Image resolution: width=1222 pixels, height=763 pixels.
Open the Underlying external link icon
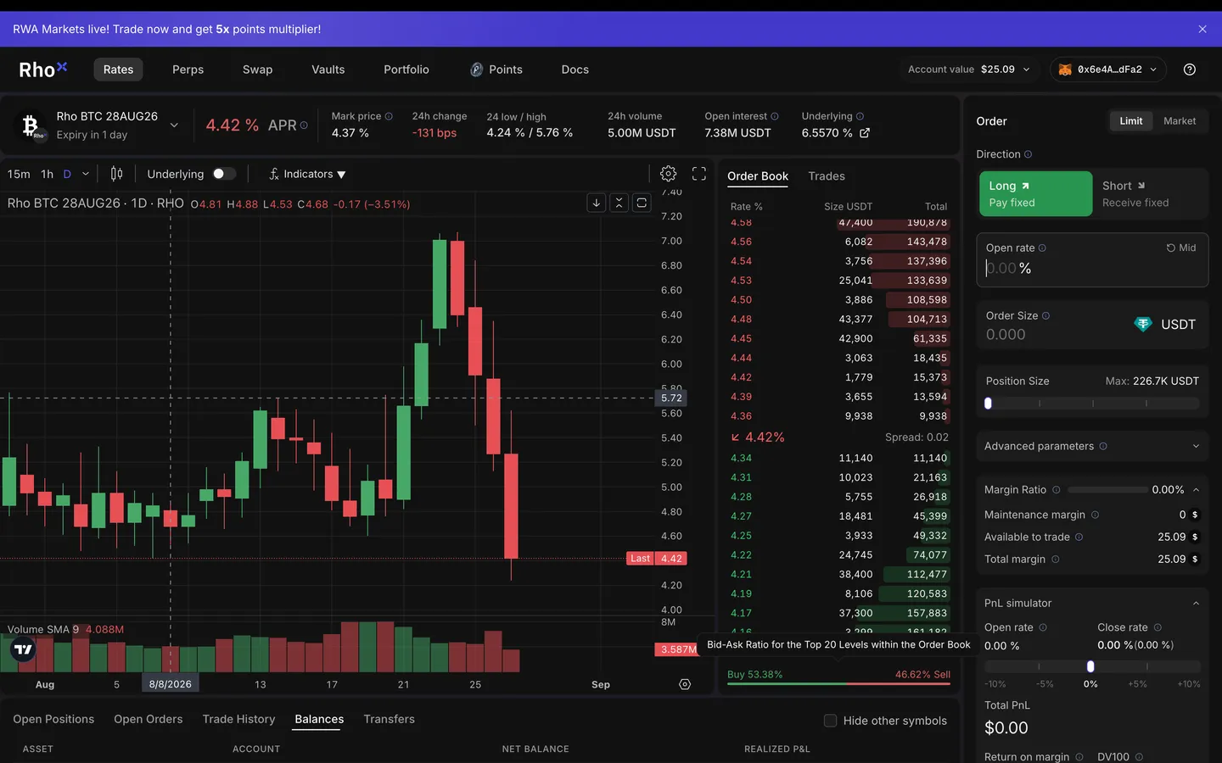[x=865, y=133]
